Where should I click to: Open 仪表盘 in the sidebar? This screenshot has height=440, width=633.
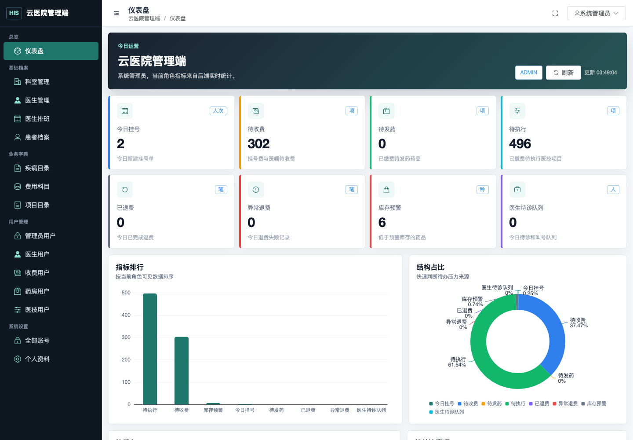[51, 51]
